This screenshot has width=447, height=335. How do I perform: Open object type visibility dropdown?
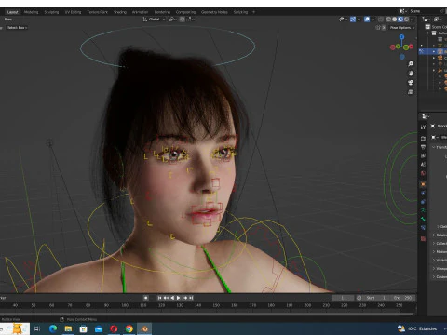tap(343, 20)
